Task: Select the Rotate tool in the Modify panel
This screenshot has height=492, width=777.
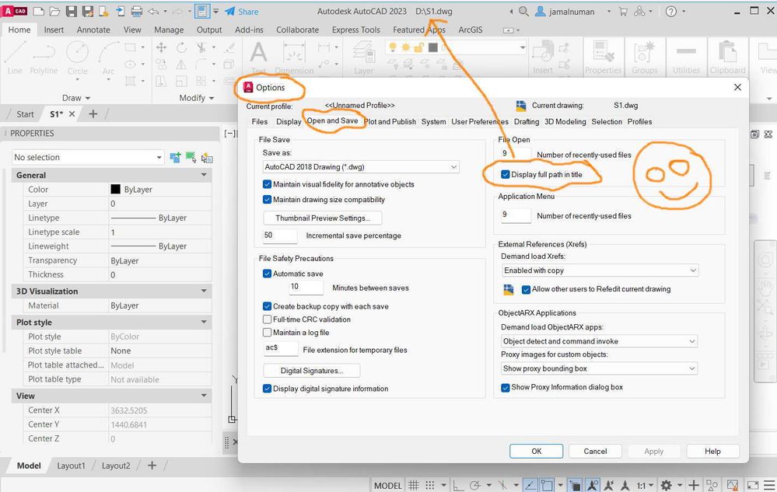Action: 181,47
